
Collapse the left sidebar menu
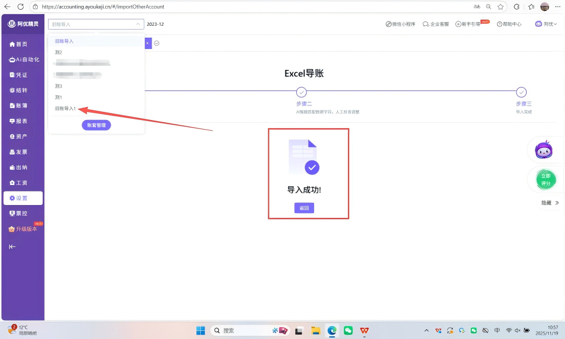click(x=12, y=246)
